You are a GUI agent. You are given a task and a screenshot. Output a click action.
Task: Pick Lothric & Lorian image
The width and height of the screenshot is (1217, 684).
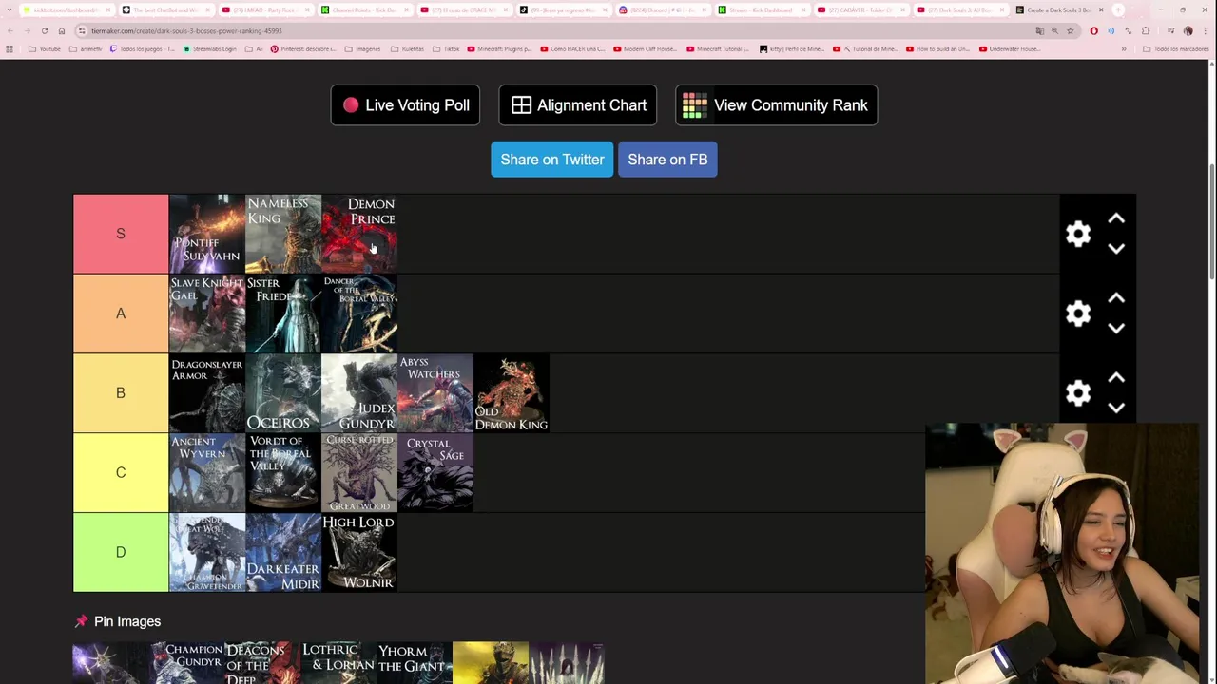(x=338, y=663)
